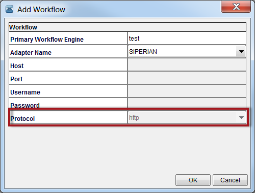Click the http protocol combo box text

[134, 118]
